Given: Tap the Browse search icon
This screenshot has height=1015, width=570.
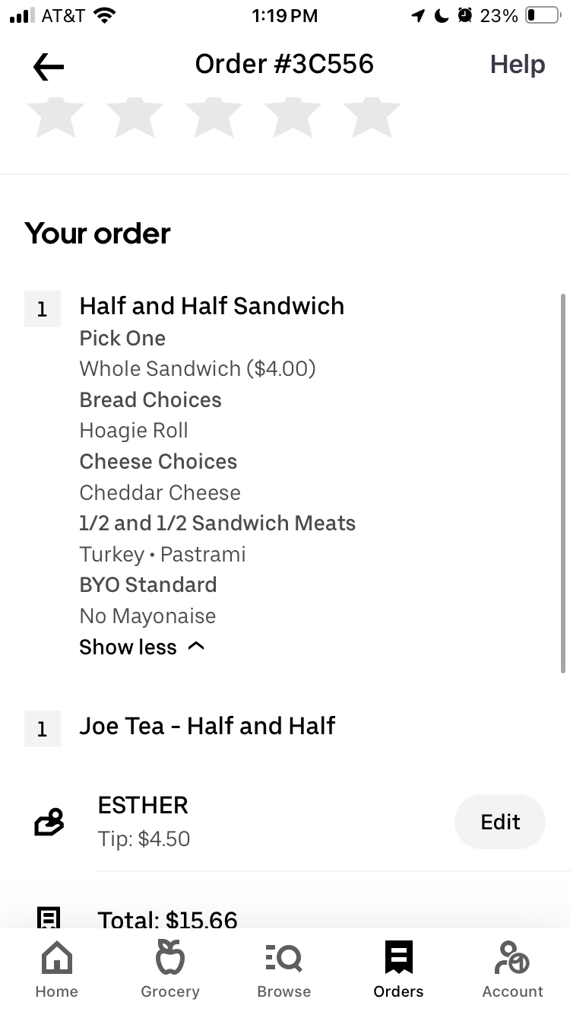Looking at the screenshot, I should (284, 957).
